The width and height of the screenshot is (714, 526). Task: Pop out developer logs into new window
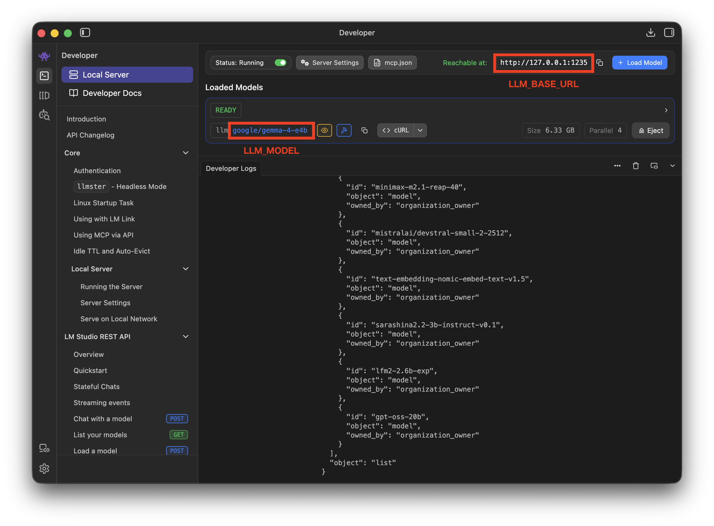(x=654, y=166)
